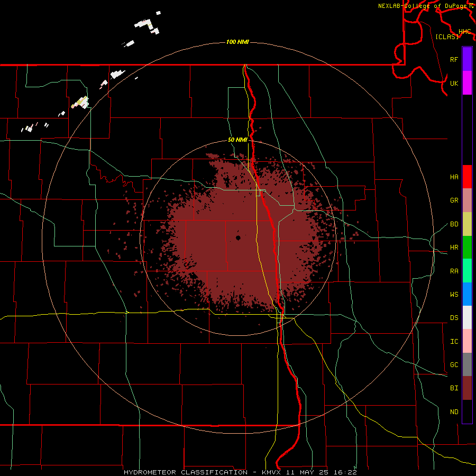This screenshot has width=476, height=476.
Task: Click the HHC product code text
Action: [464, 32]
